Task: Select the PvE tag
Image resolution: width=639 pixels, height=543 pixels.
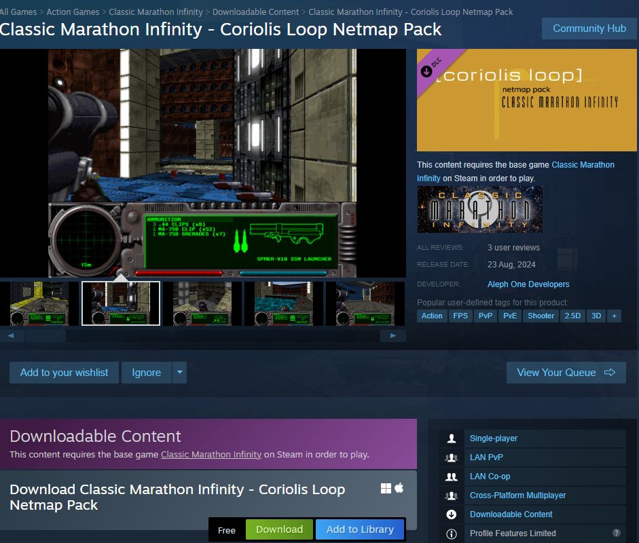Action: 510,316
